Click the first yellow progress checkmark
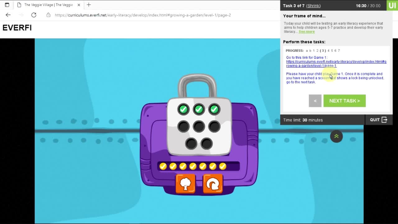The height and width of the screenshot is (224, 398). (x=163, y=166)
